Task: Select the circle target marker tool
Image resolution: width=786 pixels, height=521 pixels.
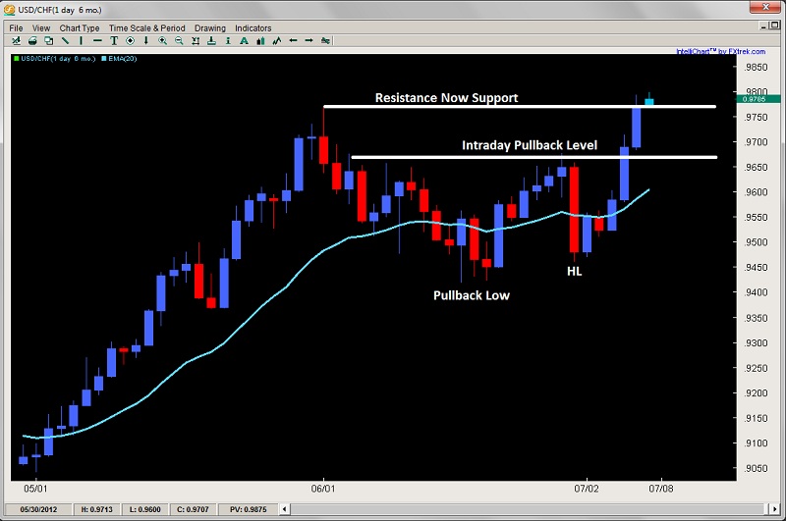Action: [x=130, y=40]
